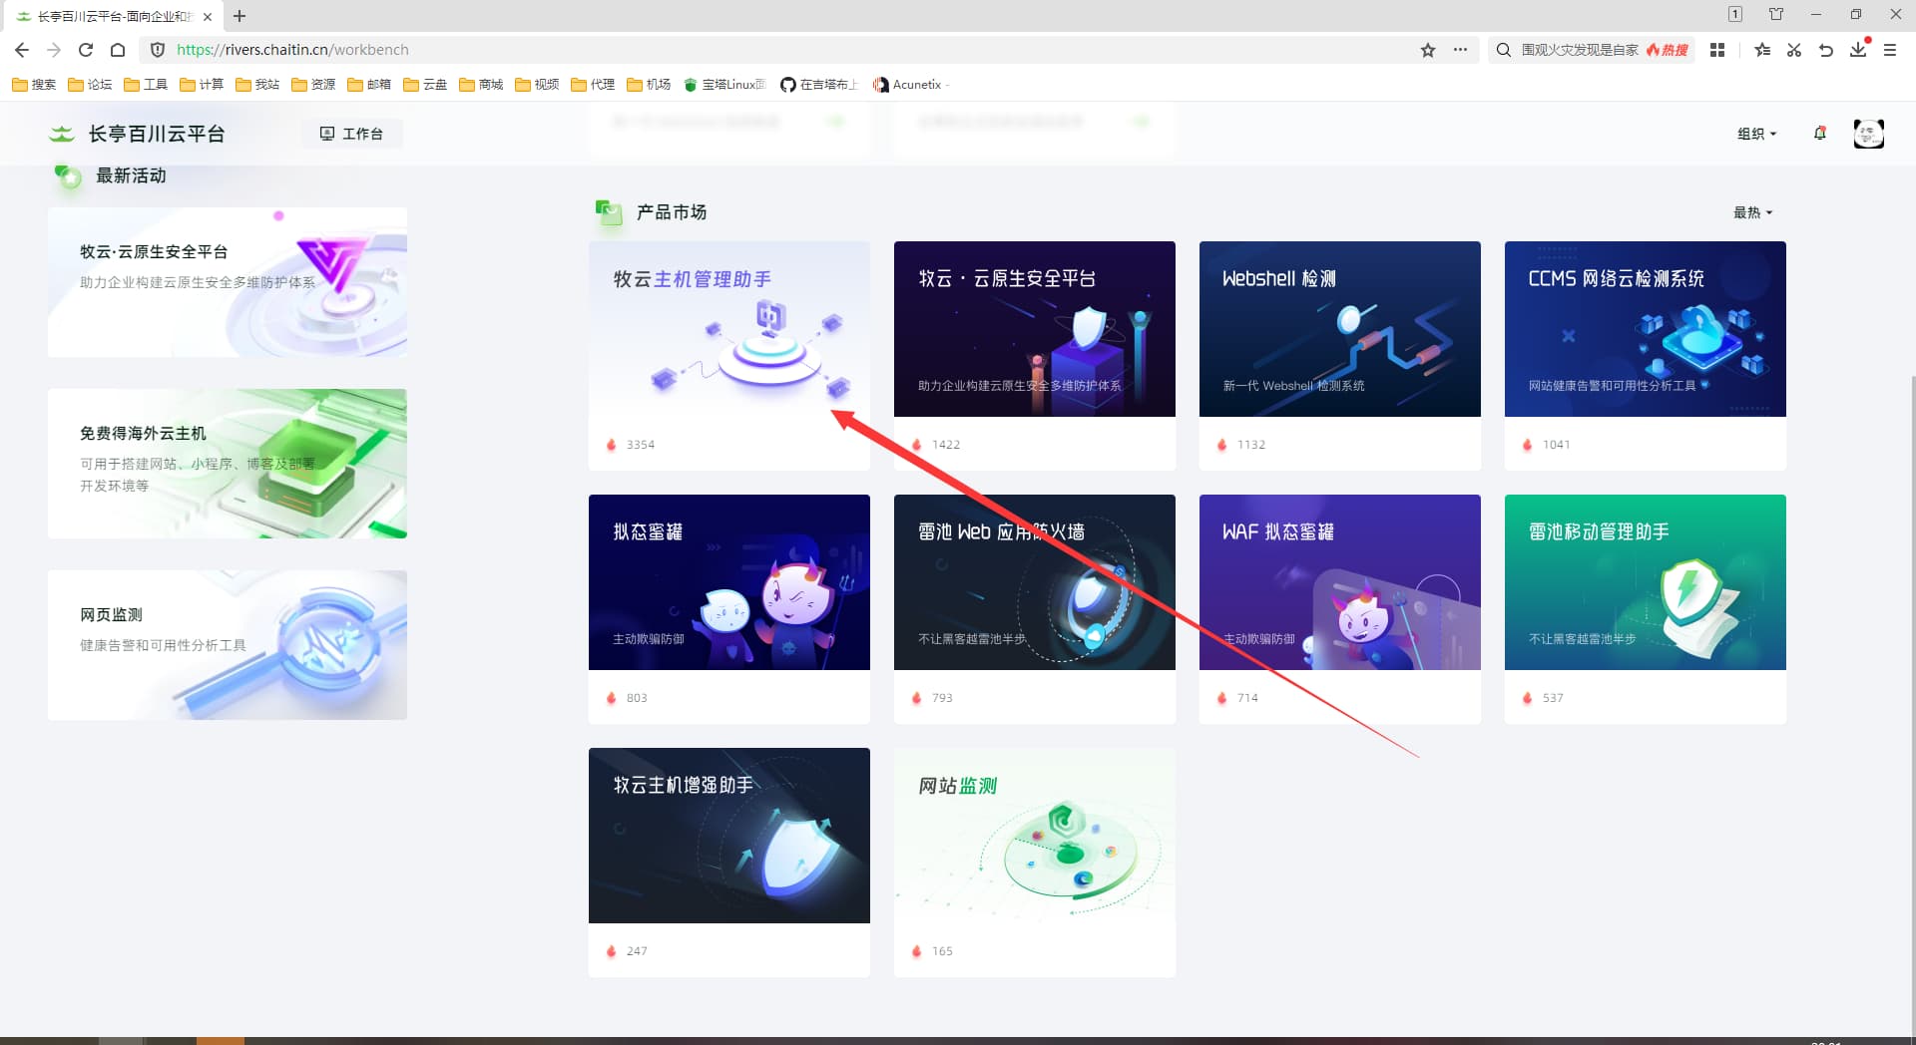1916x1045 pixels.
Task: Open the browser hamburger menu
Action: [x=1890, y=50]
